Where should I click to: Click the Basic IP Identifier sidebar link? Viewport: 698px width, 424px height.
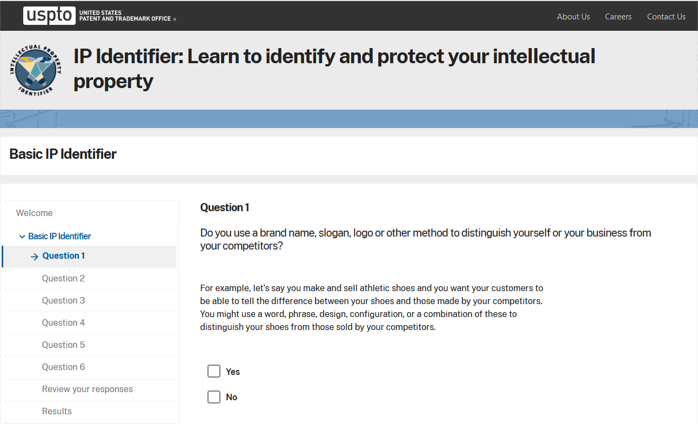pos(59,236)
